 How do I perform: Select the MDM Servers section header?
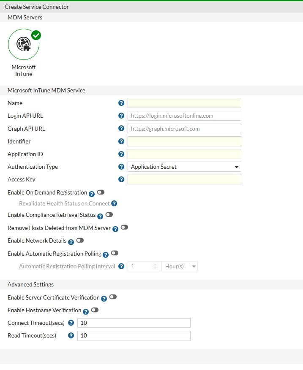tap(24, 17)
